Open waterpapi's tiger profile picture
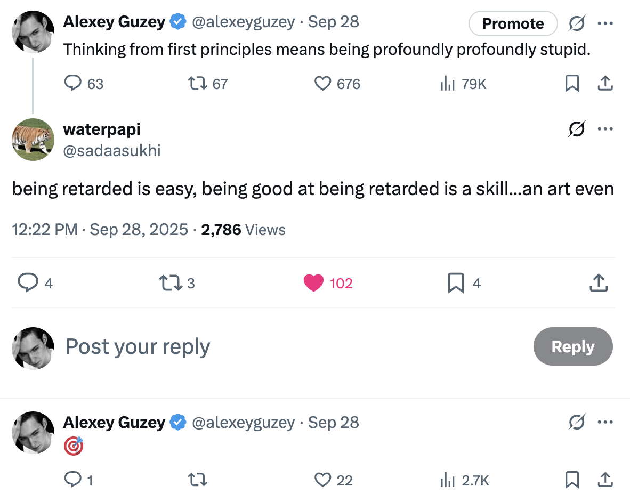 (x=33, y=140)
